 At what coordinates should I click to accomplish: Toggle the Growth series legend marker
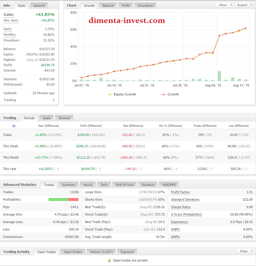[x=163, y=95]
